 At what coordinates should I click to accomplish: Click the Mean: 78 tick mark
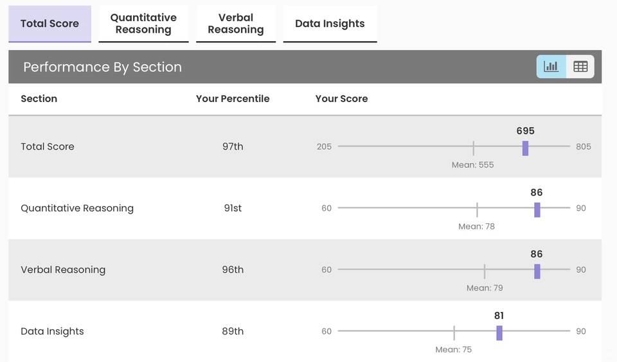click(x=478, y=210)
